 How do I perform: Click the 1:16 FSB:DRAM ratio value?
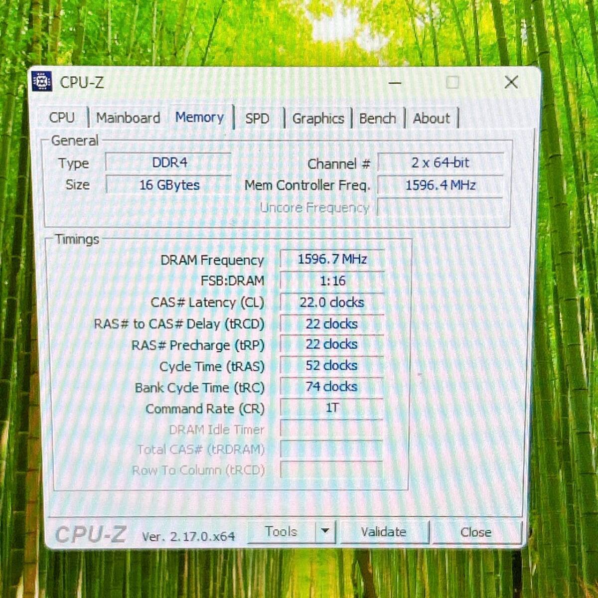(332, 281)
